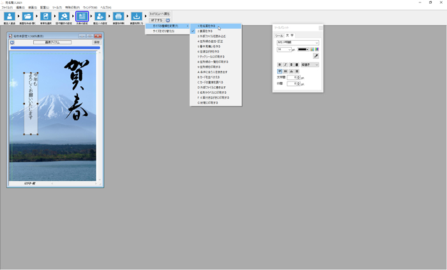The width and height of the screenshot is (447, 270).
Task: Click the トップメニューへ戻る button
Action: click(x=160, y=13)
